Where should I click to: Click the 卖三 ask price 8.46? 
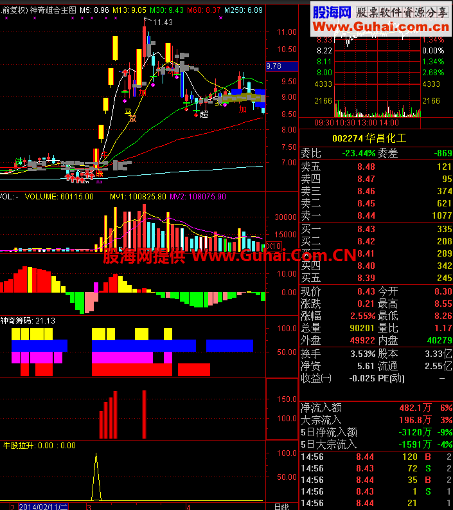[x=366, y=191]
